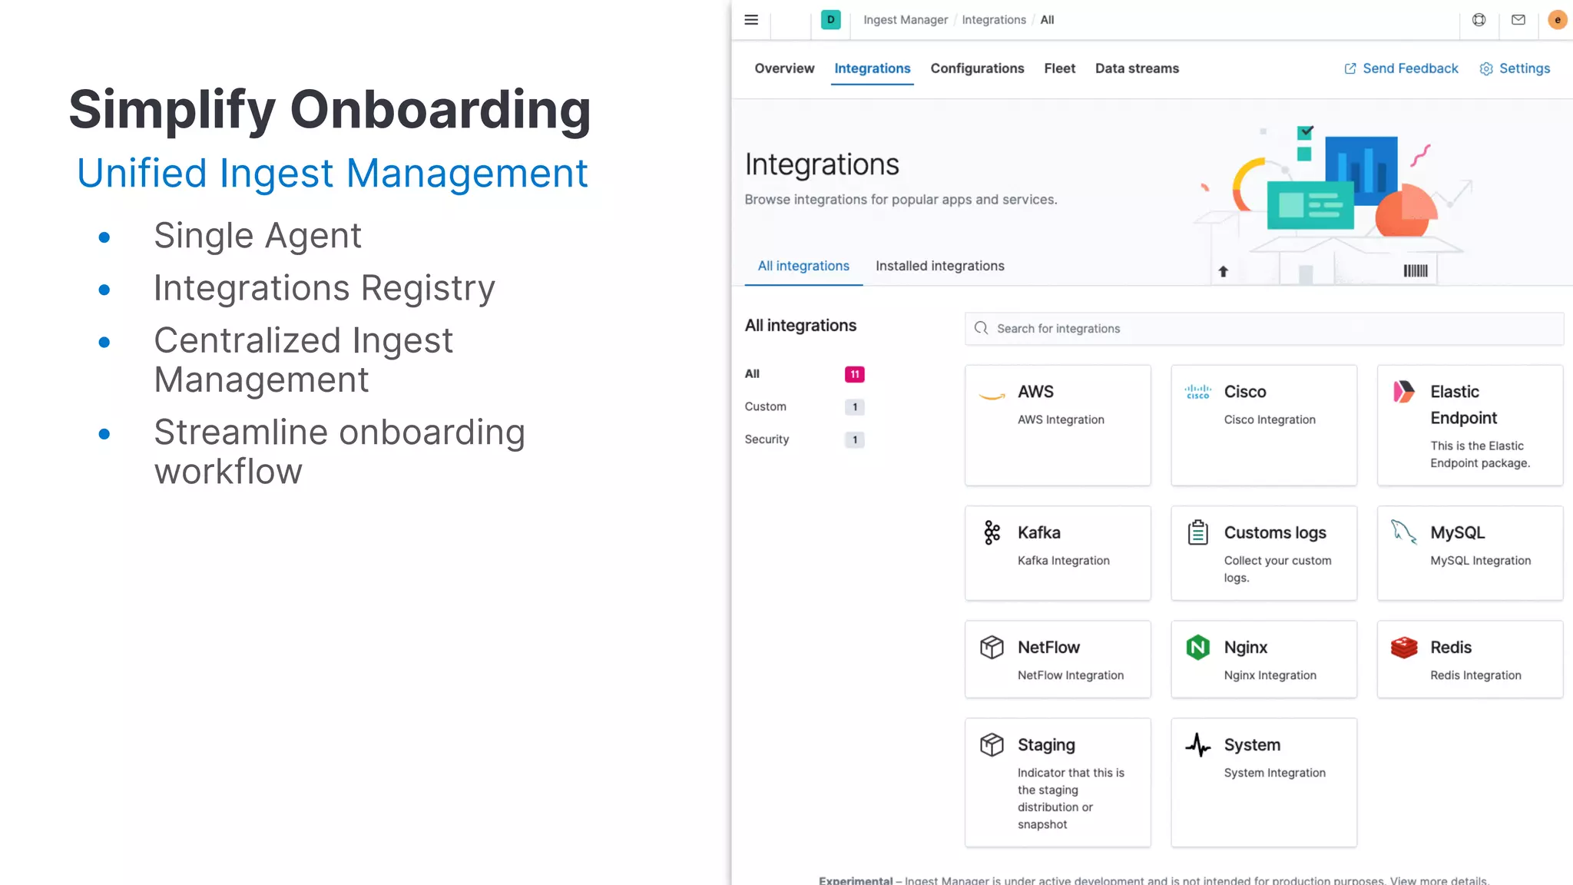Click the MySQL dolphin icon
Image resolution: width=1573 pixels, height=885 pixels.
[1404, 532]
